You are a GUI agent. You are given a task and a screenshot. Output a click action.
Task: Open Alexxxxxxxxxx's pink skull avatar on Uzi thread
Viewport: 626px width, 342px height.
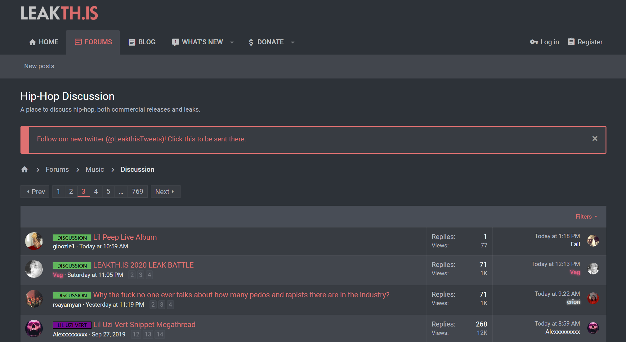click(x=34, y=328)
